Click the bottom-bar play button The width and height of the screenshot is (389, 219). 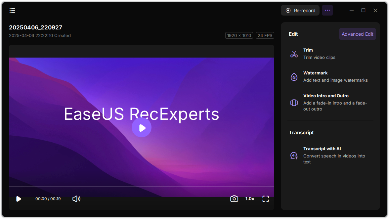tap(19, 199)
